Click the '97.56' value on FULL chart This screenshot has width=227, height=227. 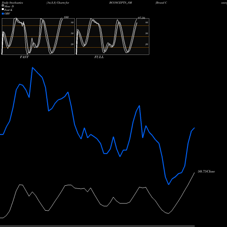coord(141,18)
